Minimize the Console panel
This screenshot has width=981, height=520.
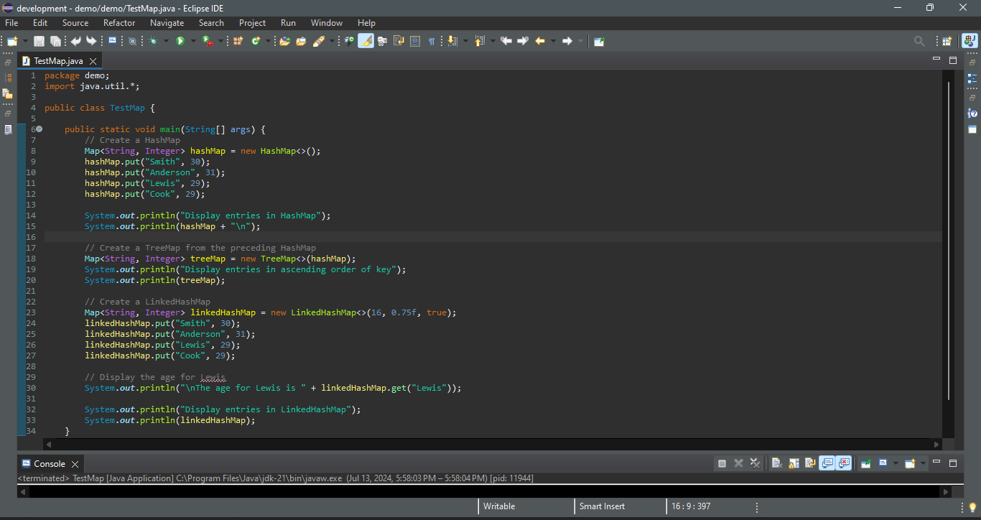[936, 463]
